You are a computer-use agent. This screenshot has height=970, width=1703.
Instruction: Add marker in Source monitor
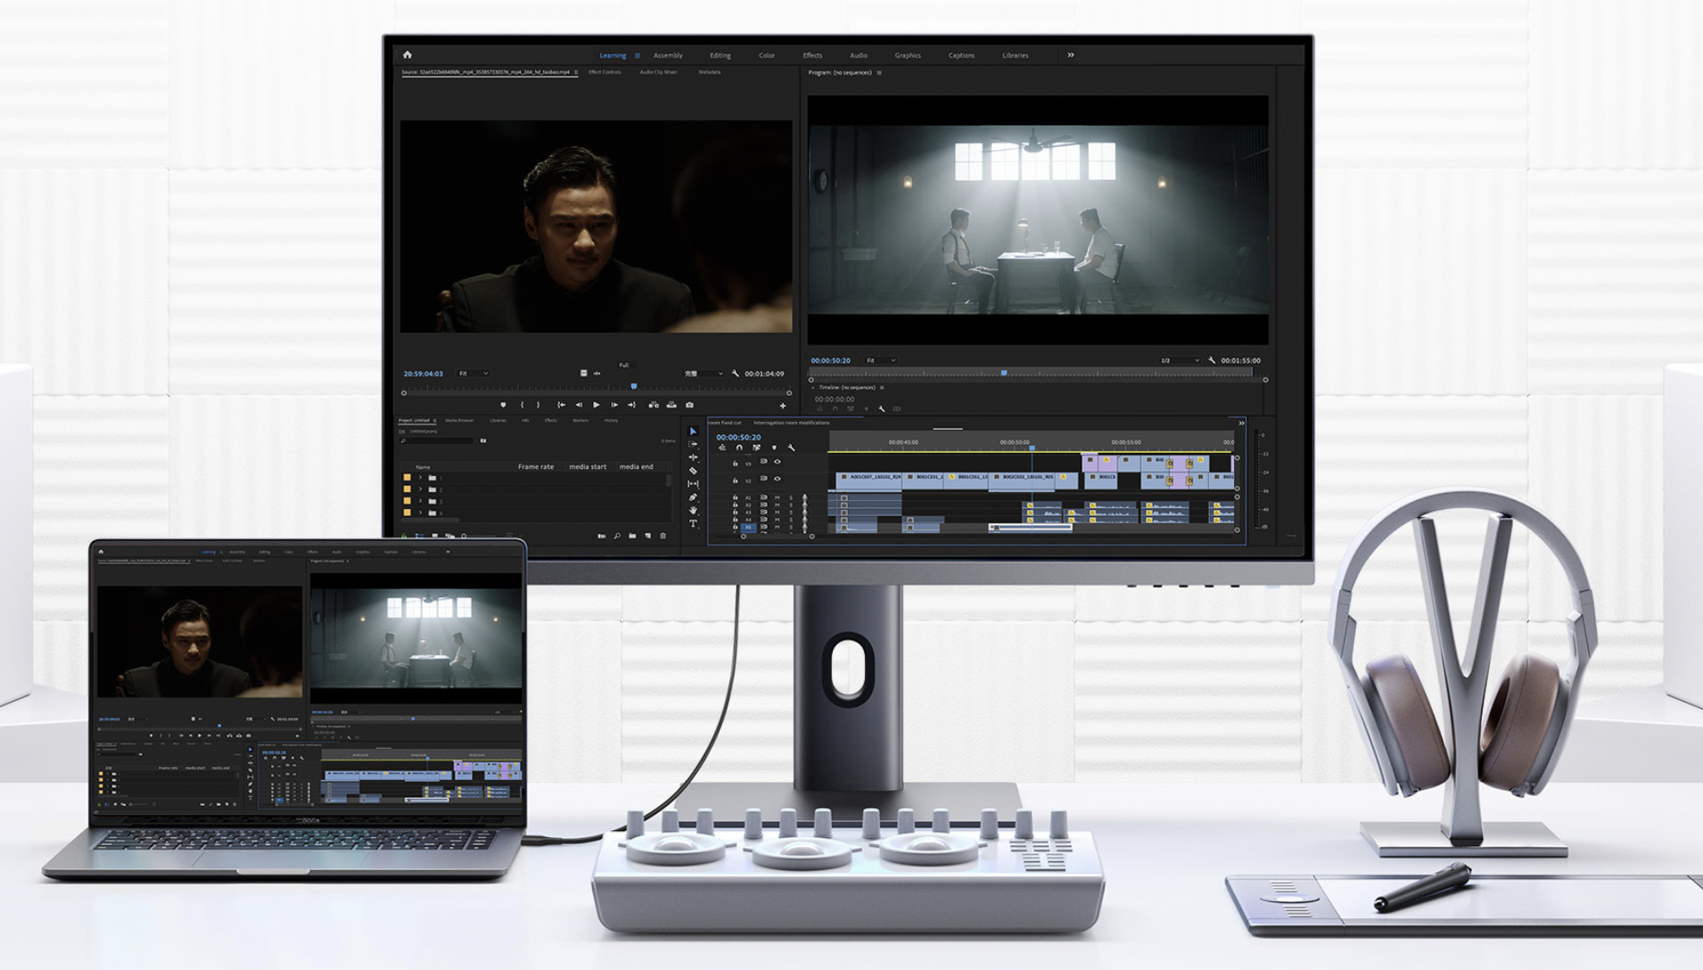point(503,405)
